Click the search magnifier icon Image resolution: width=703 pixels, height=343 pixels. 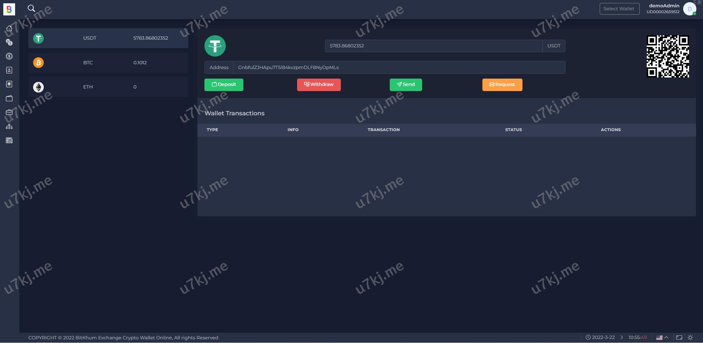(31, 8)
